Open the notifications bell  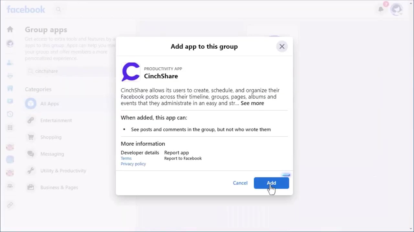point(381,9)
